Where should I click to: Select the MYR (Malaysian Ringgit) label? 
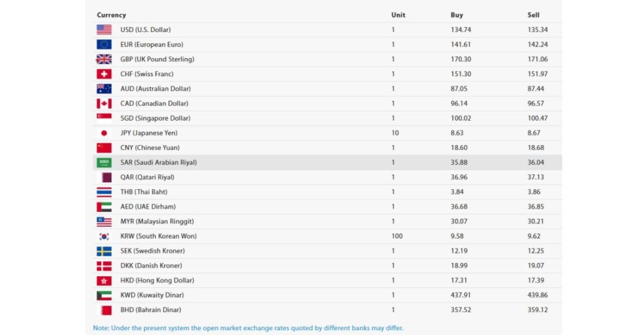[x=157, y=221]
